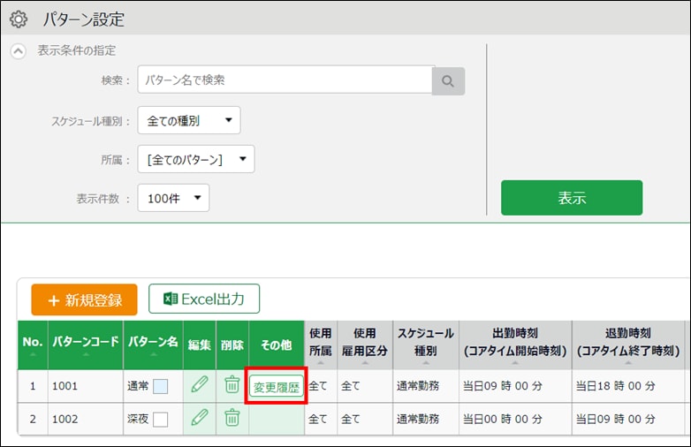Click the edit pencil for pattern 1002
Viewport: 691px width, 447px height.
tap(200, 418)
